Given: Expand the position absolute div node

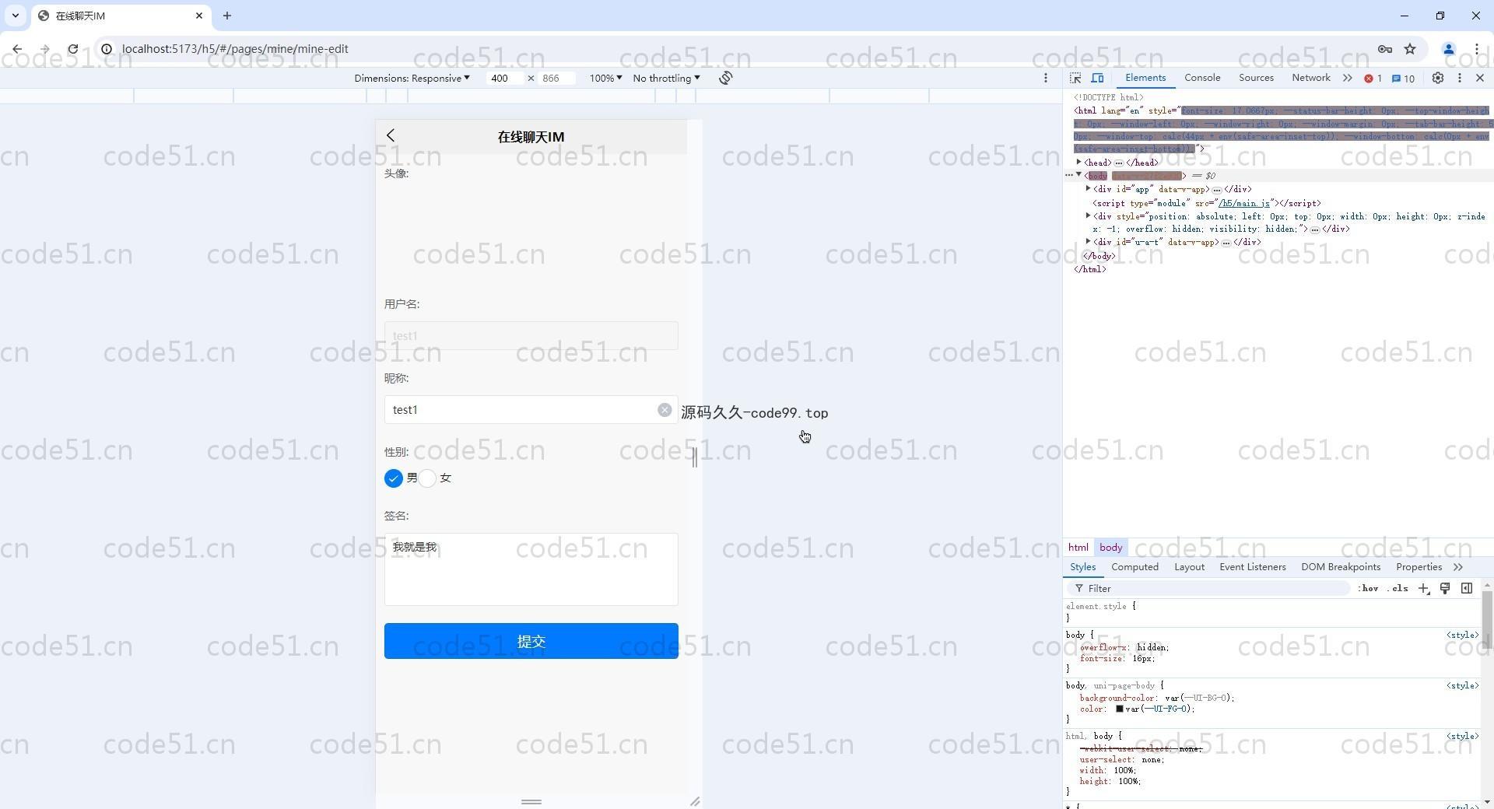Looking at the screenshot, I should coord(1089,216).
